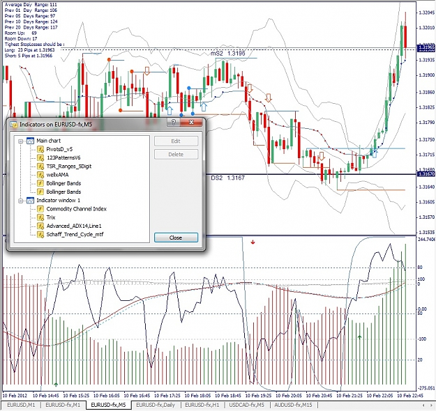This screenshot has width=436, height=411.
Task: Click the Main chart window icon
Action: point(30,141)
